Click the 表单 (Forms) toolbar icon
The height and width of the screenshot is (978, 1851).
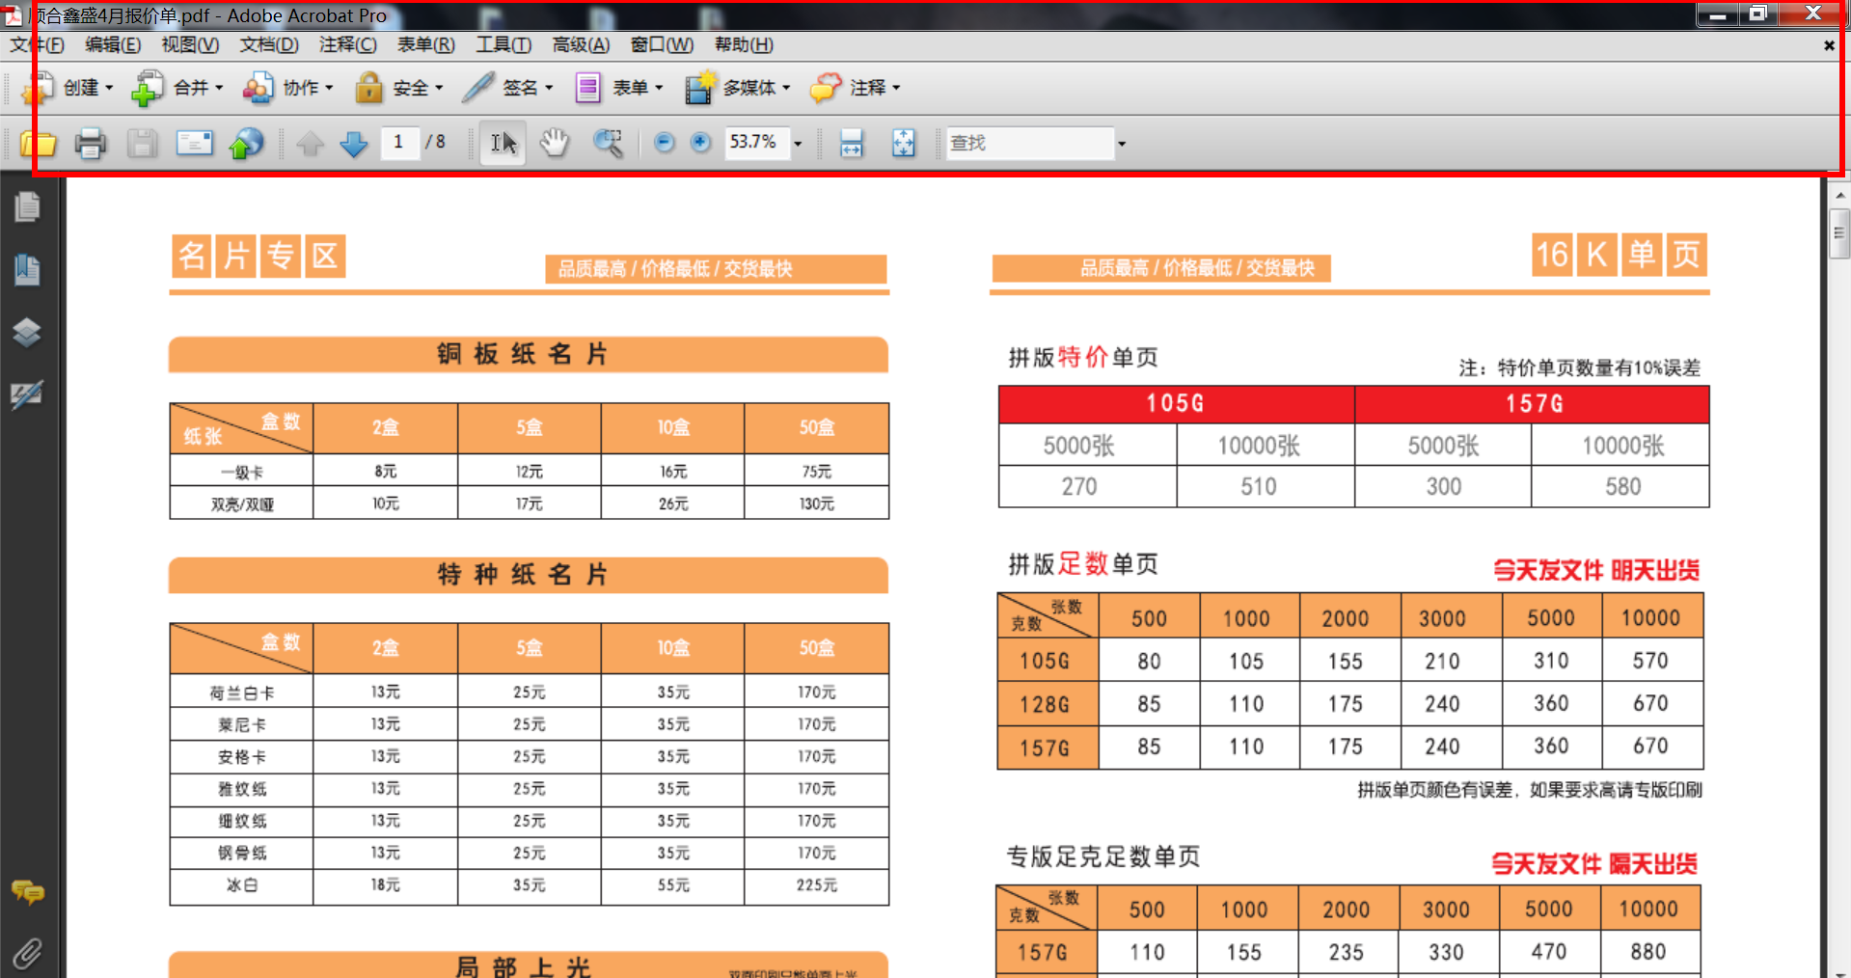click(587, 88)
